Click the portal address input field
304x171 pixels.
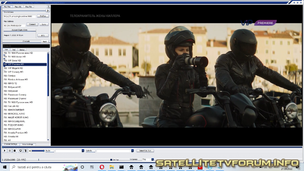coord(19,16)
